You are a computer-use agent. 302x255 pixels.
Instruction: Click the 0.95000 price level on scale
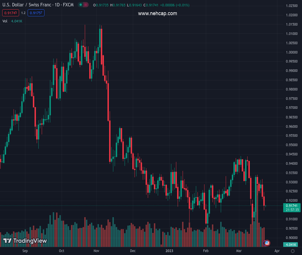(x=291, y=145)
